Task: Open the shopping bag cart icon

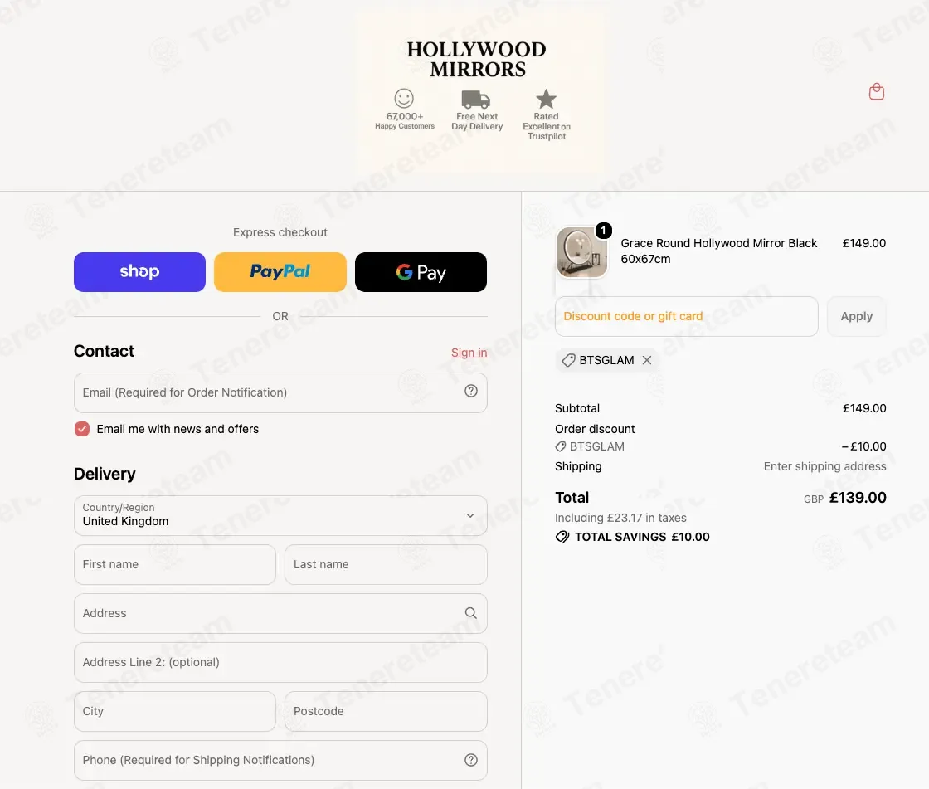Action: 876,91
